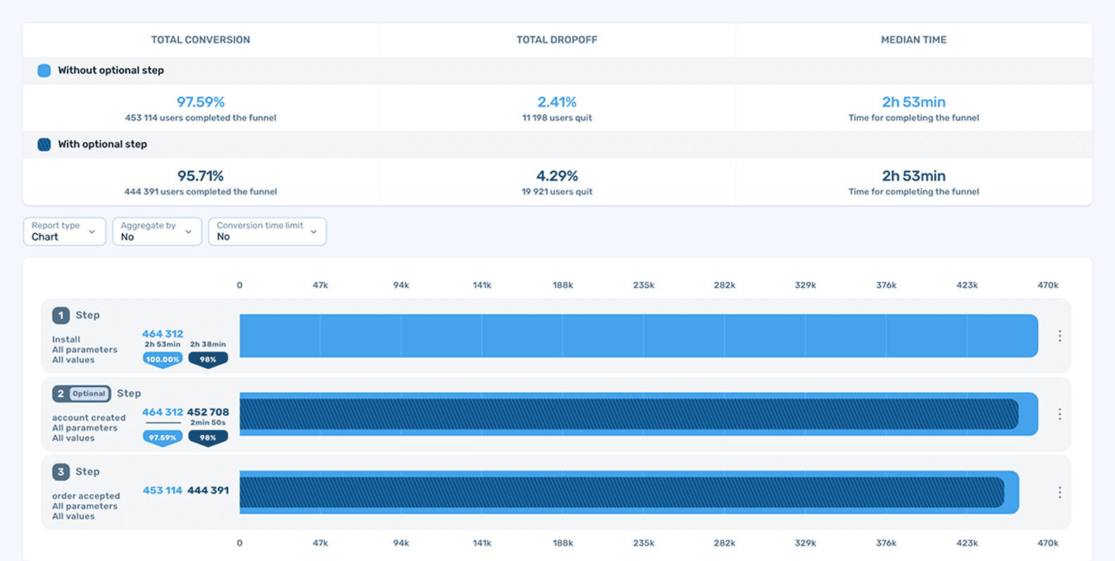The width and height of the screenshot is (1115, 561).
Task: Select the Total Conversion column header
Action: coord(201,40)
